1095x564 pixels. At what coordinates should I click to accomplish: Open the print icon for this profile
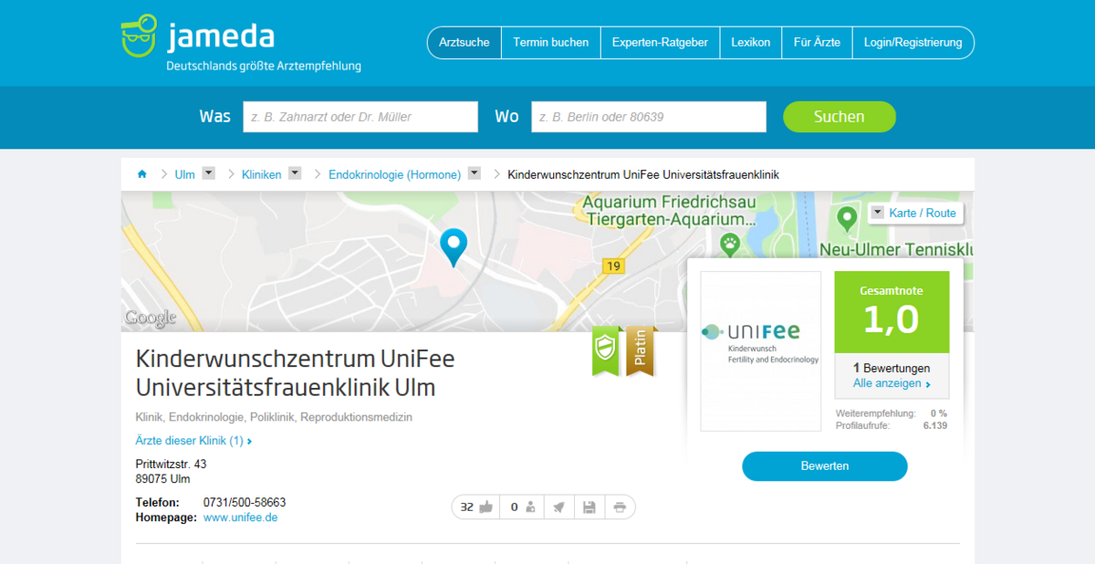pos(620,507)
